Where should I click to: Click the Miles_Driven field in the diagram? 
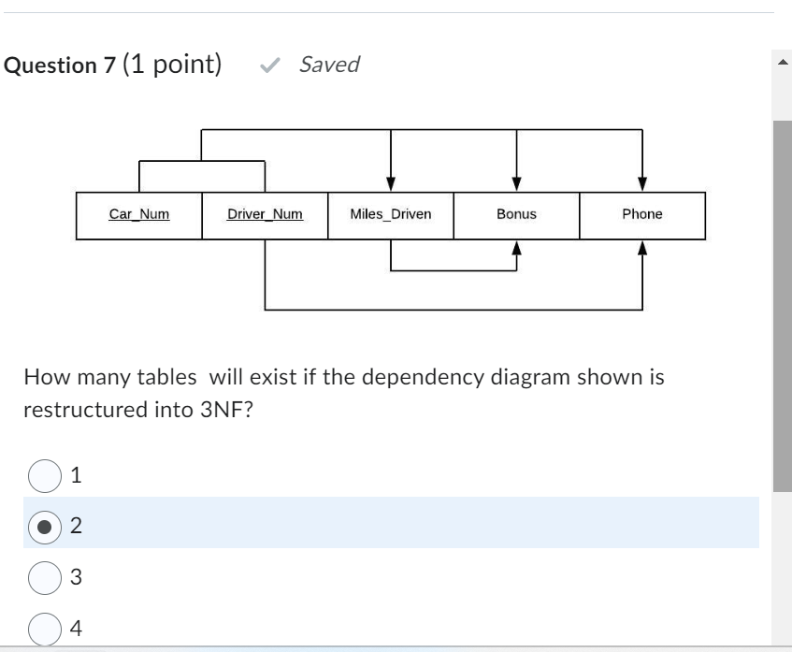pos(389,214)
